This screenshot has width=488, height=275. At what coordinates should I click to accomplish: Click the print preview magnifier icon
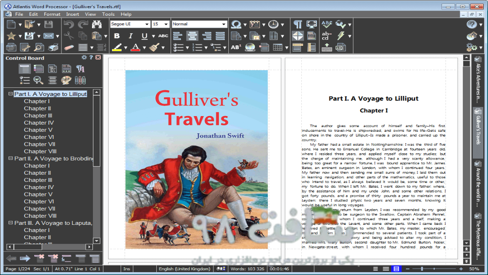click(39, 47)
